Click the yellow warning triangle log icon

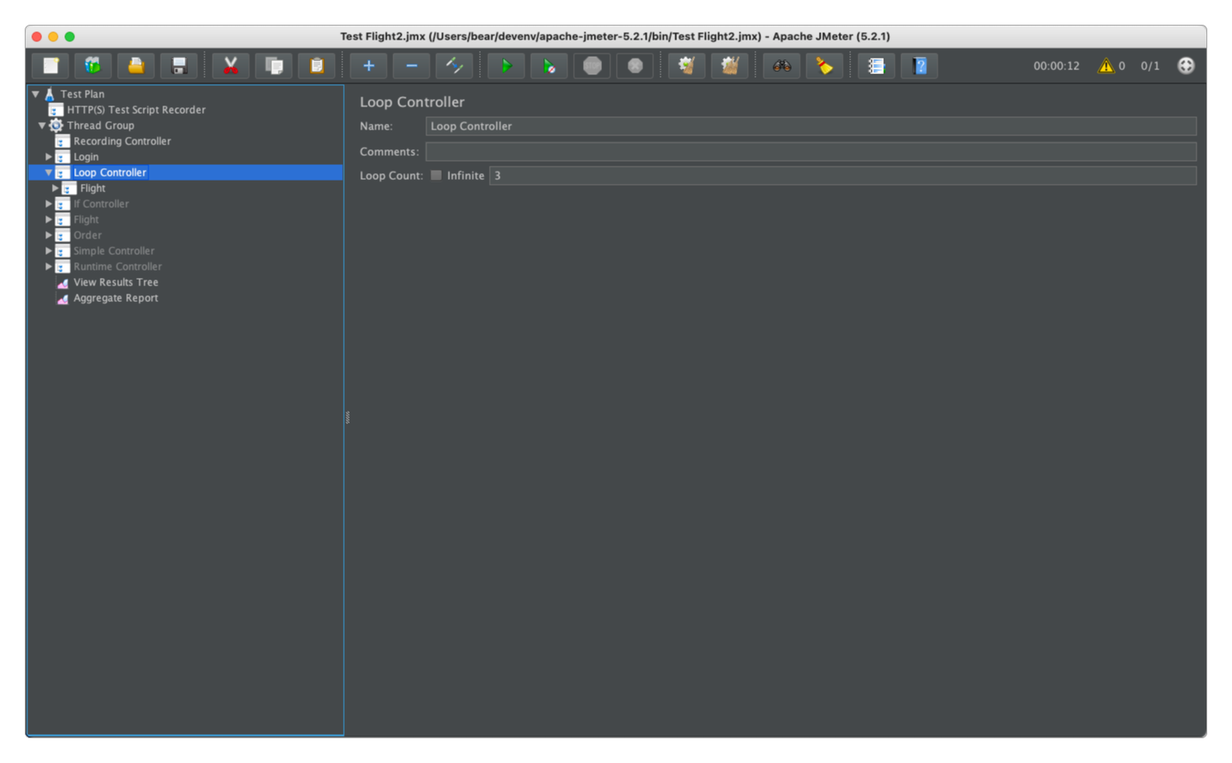[x=1106, y=66]
